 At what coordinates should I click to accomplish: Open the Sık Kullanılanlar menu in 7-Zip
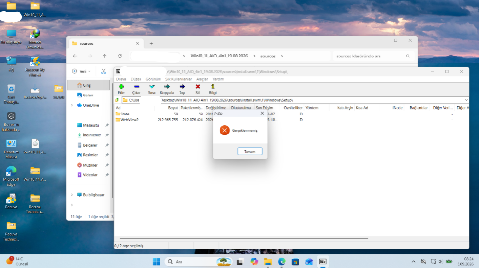click(179, 79)
